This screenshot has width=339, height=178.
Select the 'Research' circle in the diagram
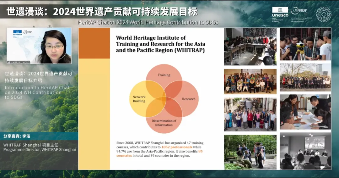189,99
